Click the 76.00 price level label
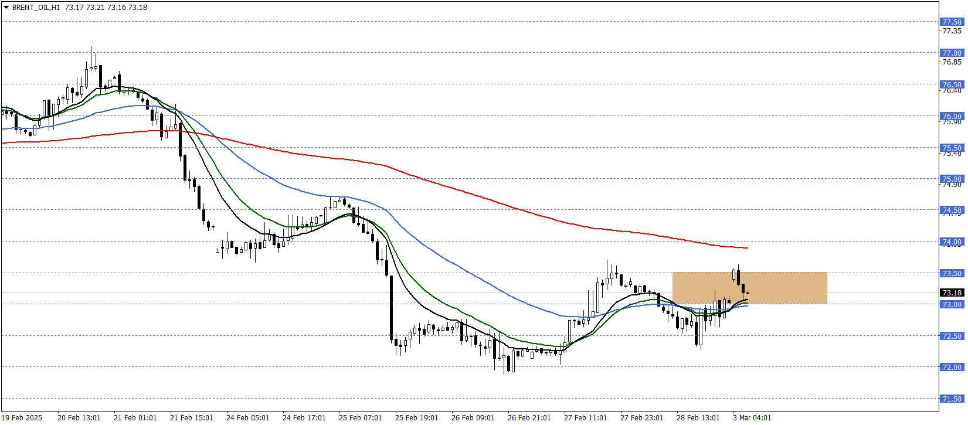Screen dimensions: 968x425 coord(952,116)
